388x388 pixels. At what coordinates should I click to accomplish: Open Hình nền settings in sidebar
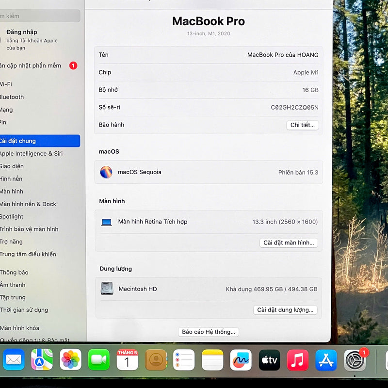pyautogui.click(x=11, y=178)
